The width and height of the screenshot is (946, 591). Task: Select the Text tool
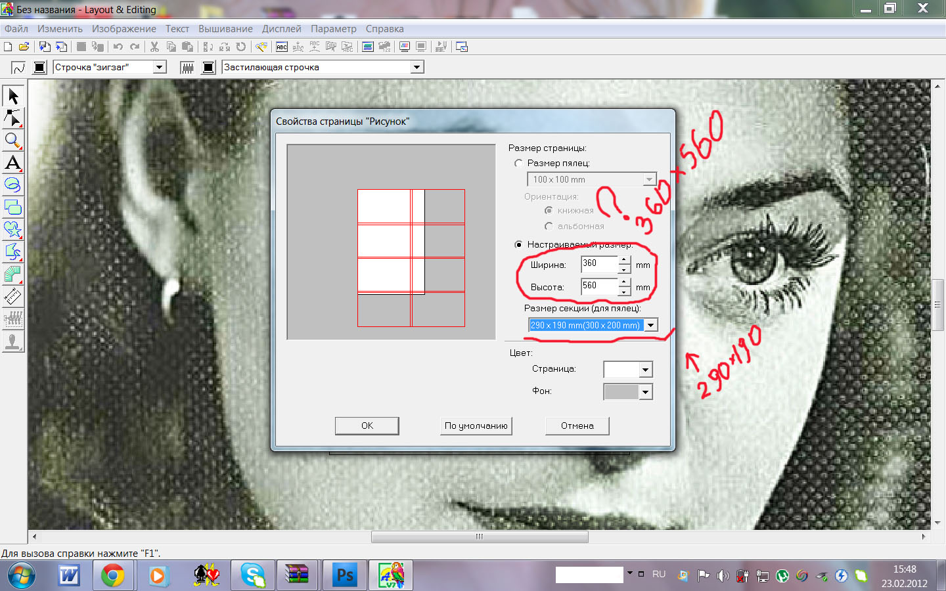tap(13, 163)
